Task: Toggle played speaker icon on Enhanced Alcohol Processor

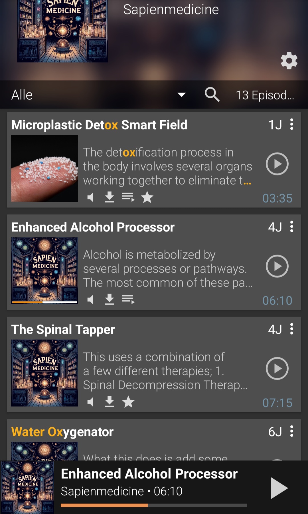Action: click(90, 299)
